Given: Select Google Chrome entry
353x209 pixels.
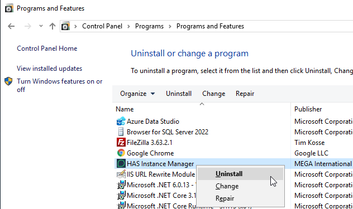Looking at the screenshot, I should pos(150,153).
